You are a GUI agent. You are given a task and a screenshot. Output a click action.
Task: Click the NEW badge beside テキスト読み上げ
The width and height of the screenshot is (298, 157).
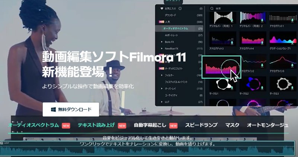coord(122,126)
